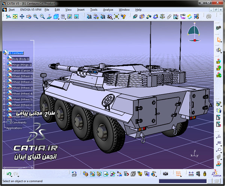Select the Offset Constraint icon
This screenshot has height=186, width=225.
click(148, 16)
